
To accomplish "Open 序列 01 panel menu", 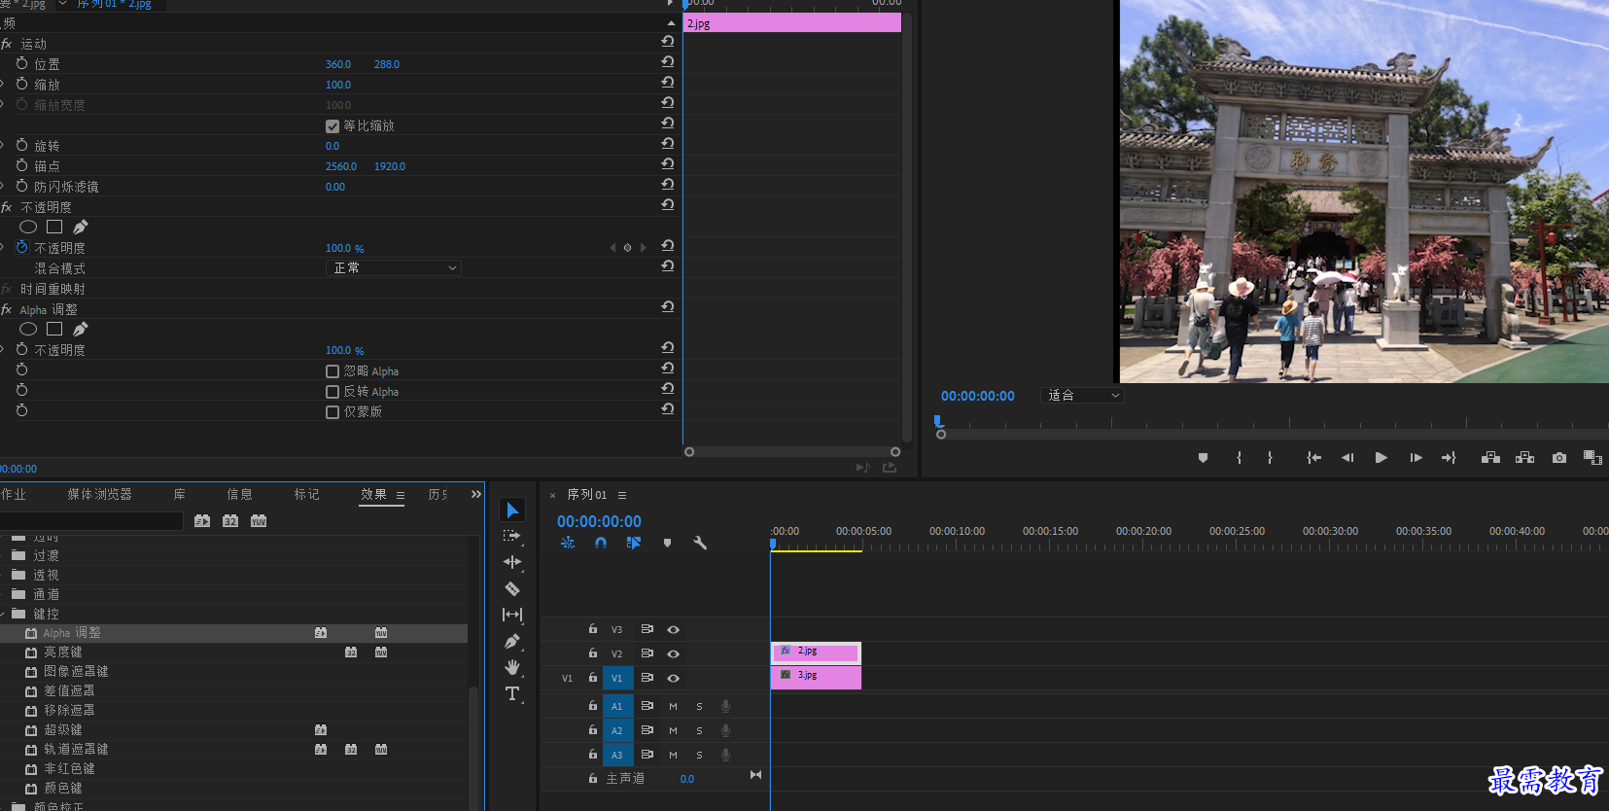I will (622, 495).
